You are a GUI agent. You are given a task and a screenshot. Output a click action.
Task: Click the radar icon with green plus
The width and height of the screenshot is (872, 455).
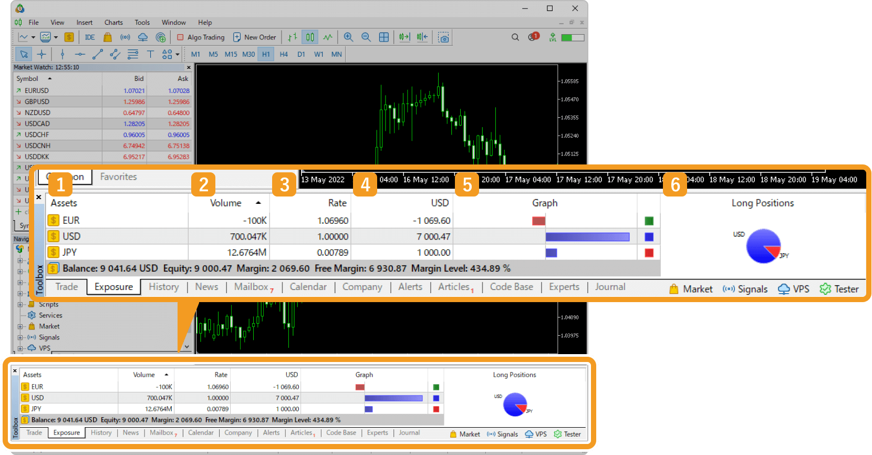[x=161, y=37]
